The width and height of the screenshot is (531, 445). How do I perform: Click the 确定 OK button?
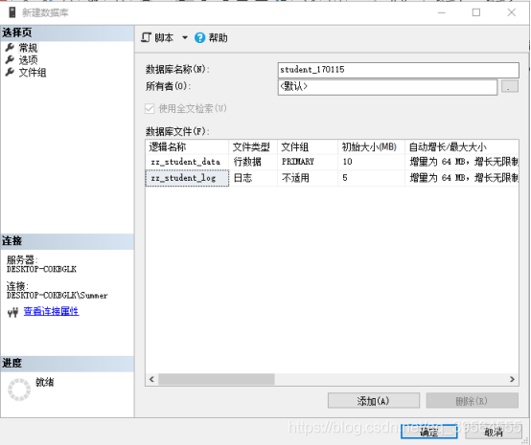click(x=429, y=432)
